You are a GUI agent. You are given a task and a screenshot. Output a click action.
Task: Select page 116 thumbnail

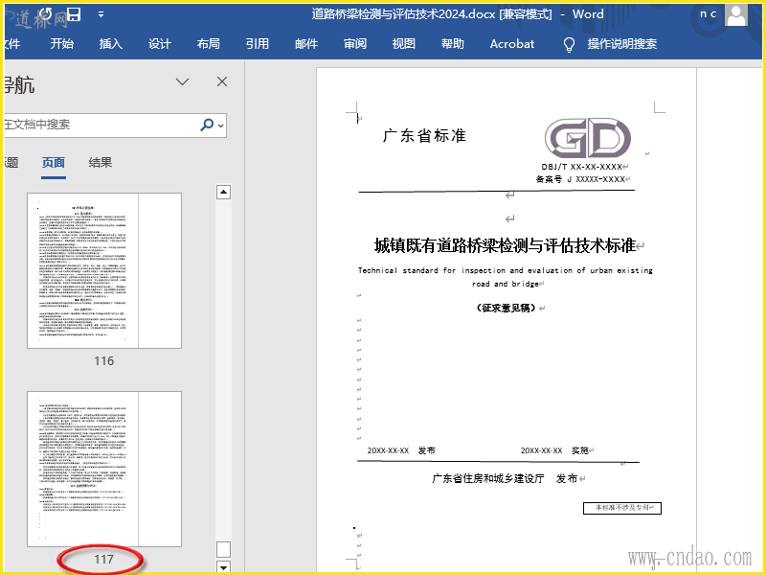click(x=104, y=270)
